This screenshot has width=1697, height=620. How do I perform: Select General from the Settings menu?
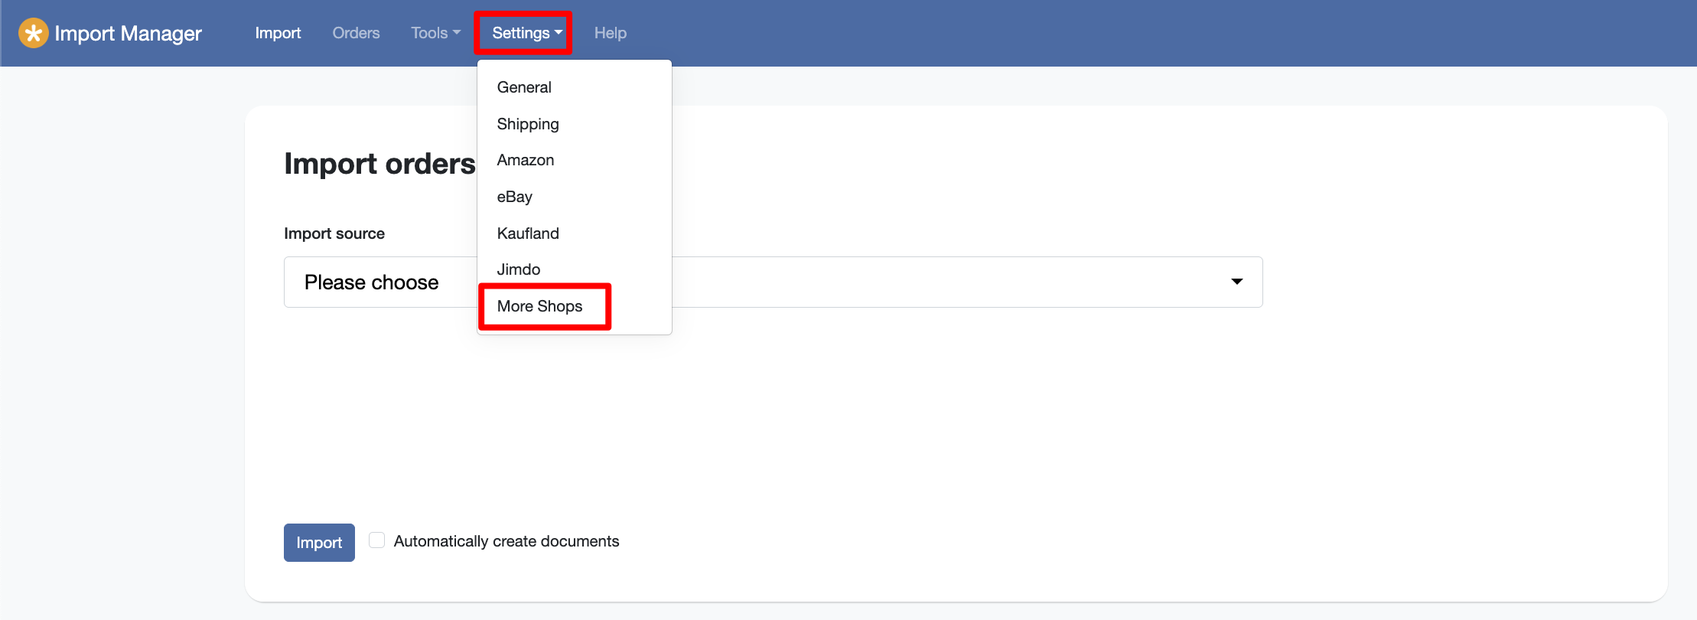tap(524, 87)
